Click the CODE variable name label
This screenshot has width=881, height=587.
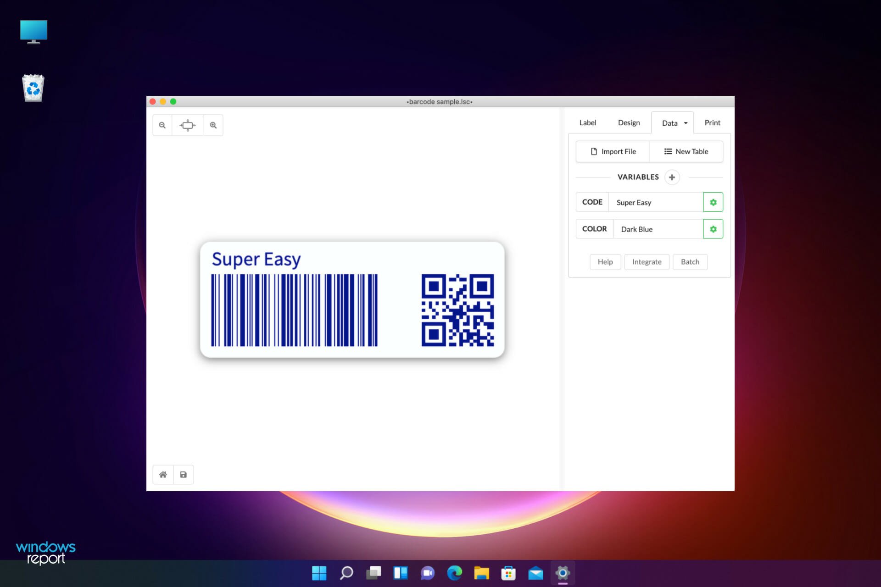(x=592, y=202)
